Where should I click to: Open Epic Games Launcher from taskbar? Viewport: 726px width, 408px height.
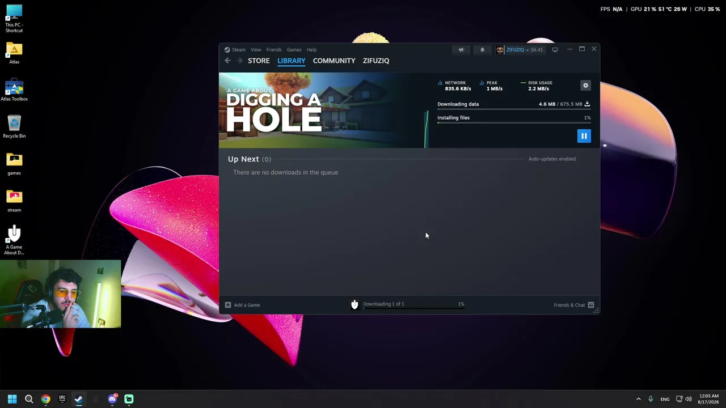click(x=62, y=399)
